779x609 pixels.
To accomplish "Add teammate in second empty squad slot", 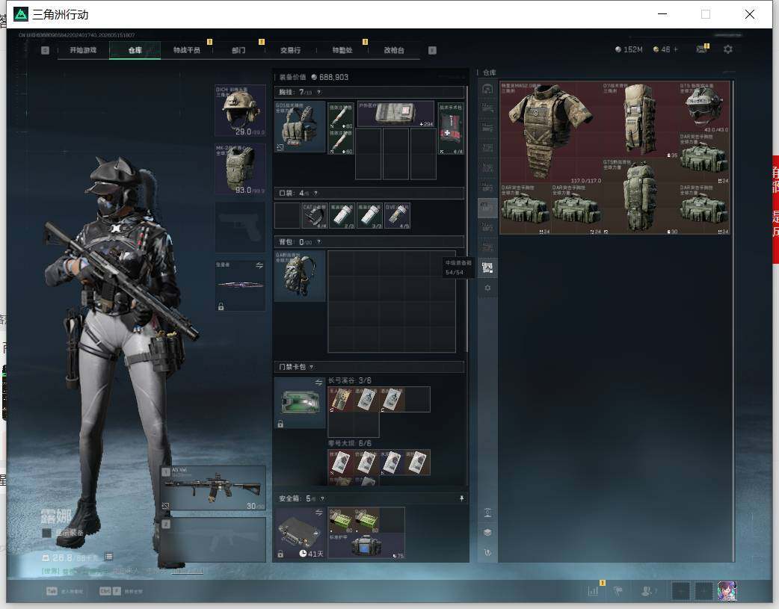I will (703, 591).
